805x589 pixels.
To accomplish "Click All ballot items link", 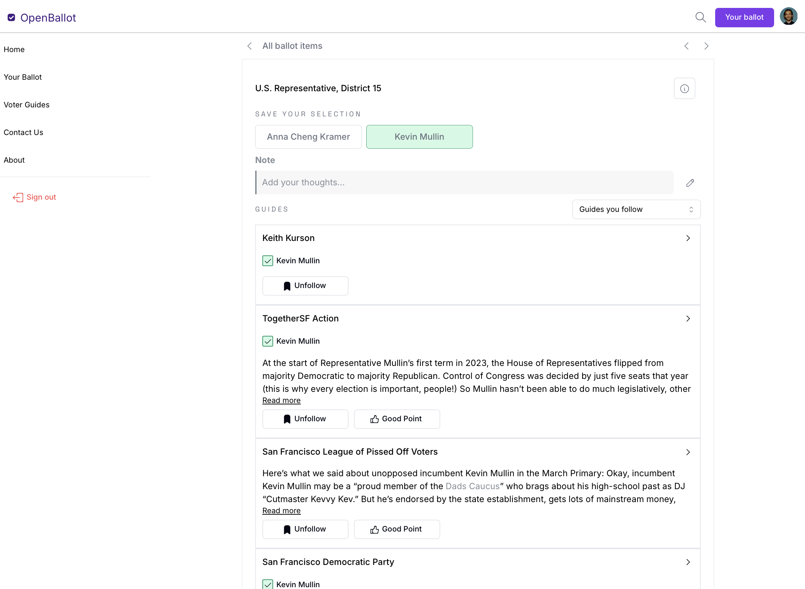I will (292, 46).
